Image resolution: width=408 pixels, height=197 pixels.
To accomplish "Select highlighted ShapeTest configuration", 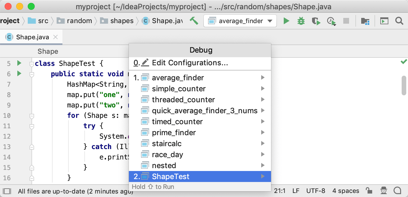I will pyautogui.click(x=200, y=176).
